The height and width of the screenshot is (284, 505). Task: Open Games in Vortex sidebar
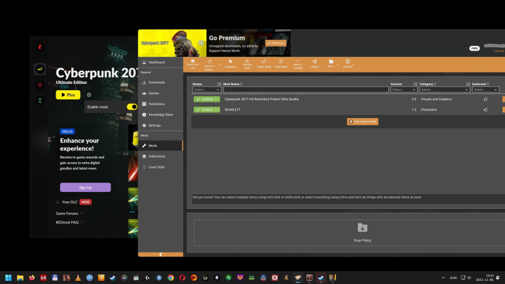click(160, 93)
